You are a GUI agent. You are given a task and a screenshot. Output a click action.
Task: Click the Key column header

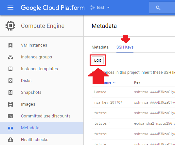pyautogui.click(x=137, y=83)
